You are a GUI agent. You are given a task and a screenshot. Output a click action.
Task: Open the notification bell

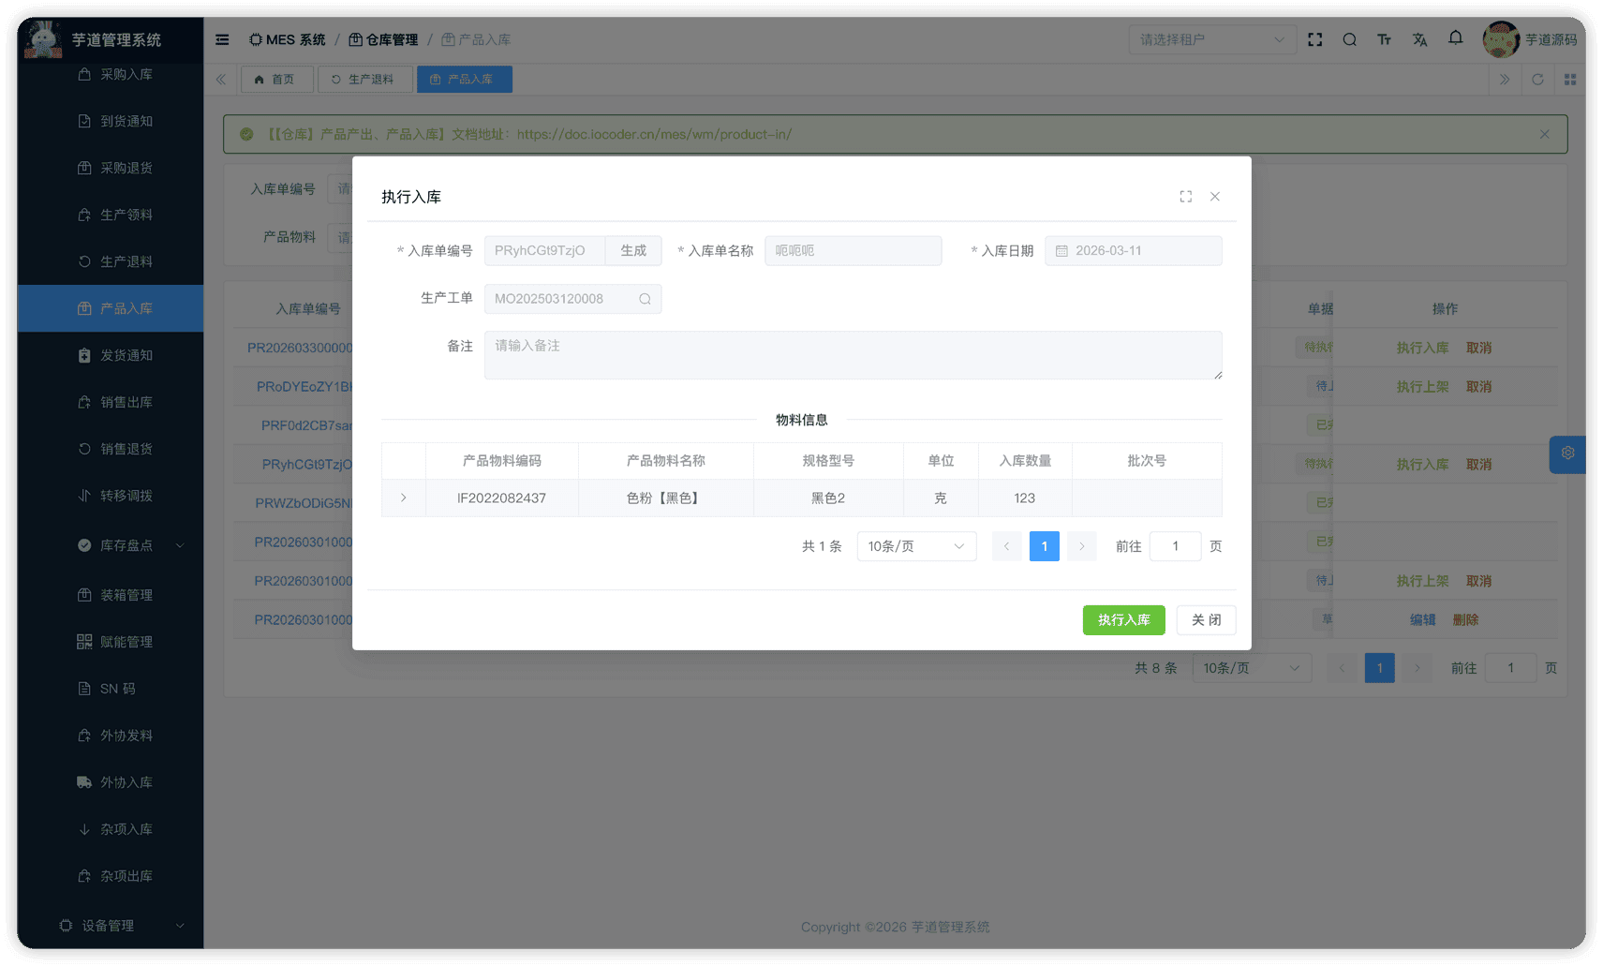click(1455, 38)
